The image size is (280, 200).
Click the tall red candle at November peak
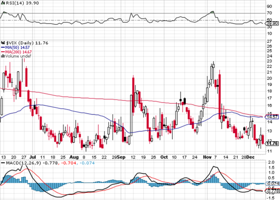click(220, 97)
